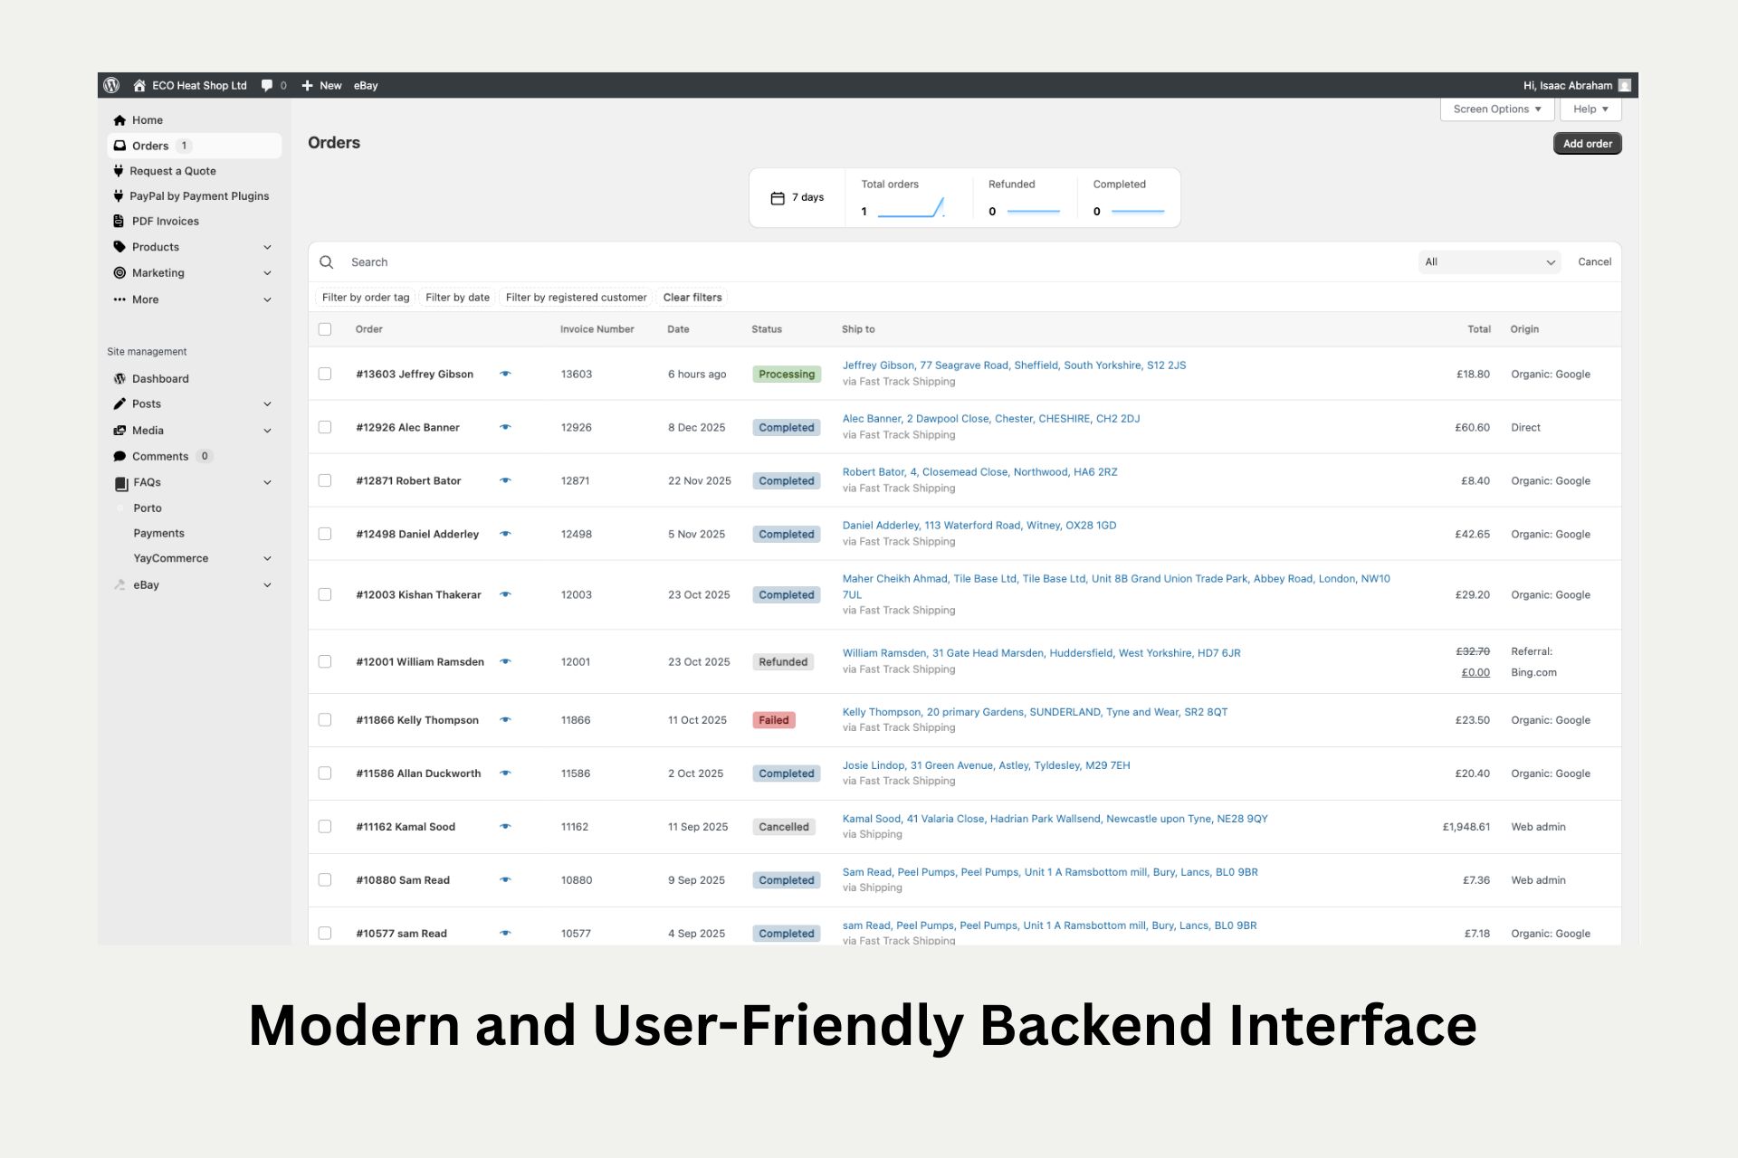Click the Add order button
The height and width of the screenshot is (1158, 1738).
pyautogui.click(x=1587, y=144)
